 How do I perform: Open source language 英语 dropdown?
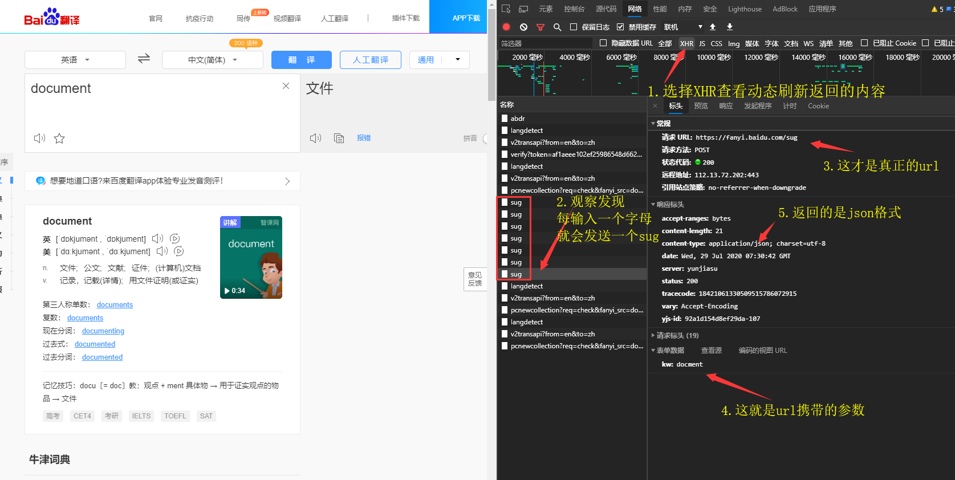pyautogui.click(x=75, y=60)
